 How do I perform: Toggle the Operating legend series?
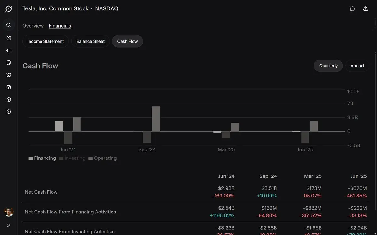tap(102, 158)
